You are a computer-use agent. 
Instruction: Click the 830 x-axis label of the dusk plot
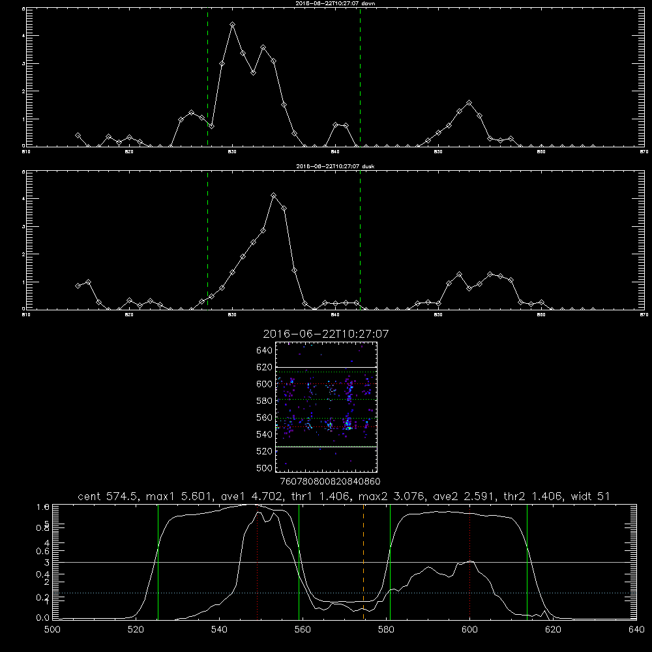point(232,315)
